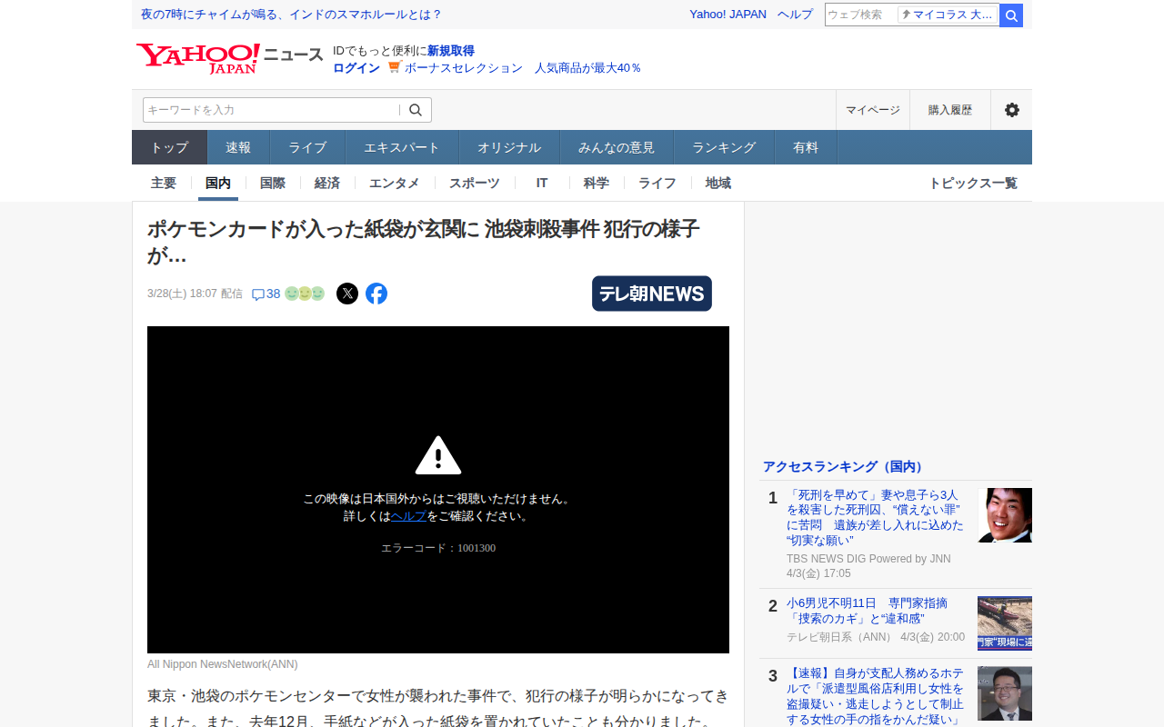
Task: Open the ヘルプ link inside the video error
Action: [408, 516]
